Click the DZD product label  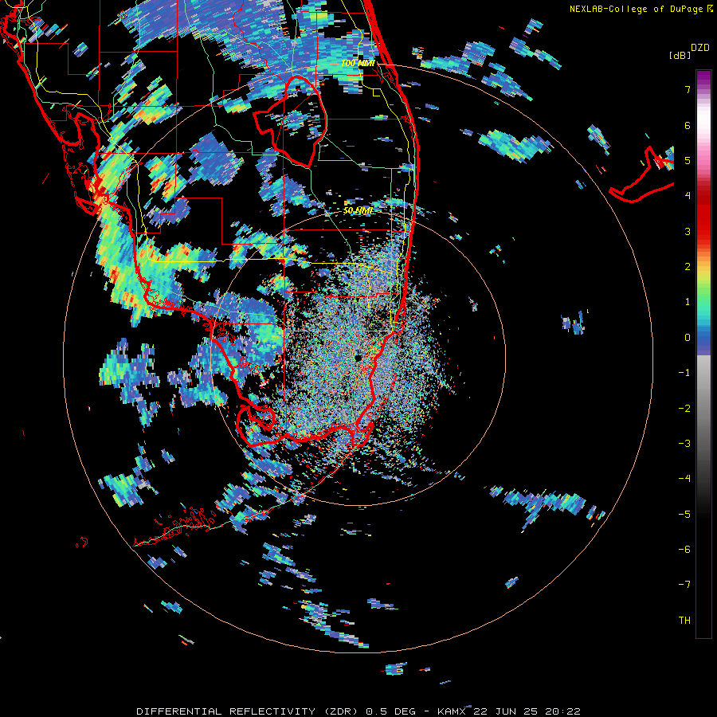[x=699, y=48]
